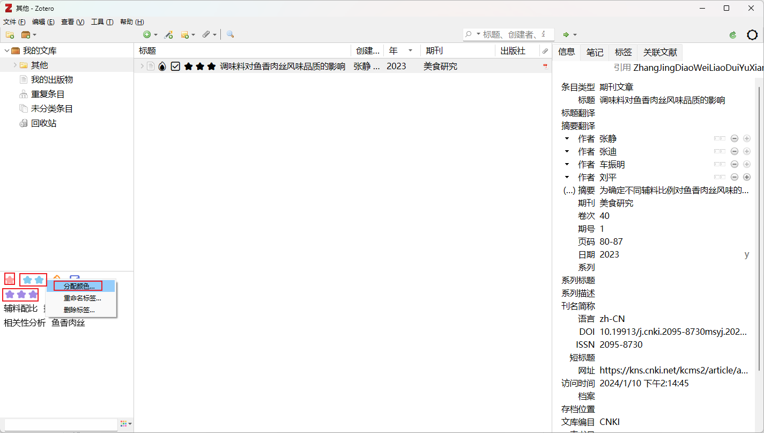Switch name field mode for 刘平

(720, 177)
